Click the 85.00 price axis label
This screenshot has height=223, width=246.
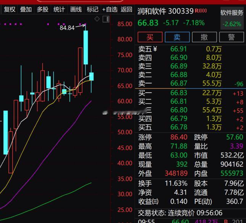pos(125,24)
